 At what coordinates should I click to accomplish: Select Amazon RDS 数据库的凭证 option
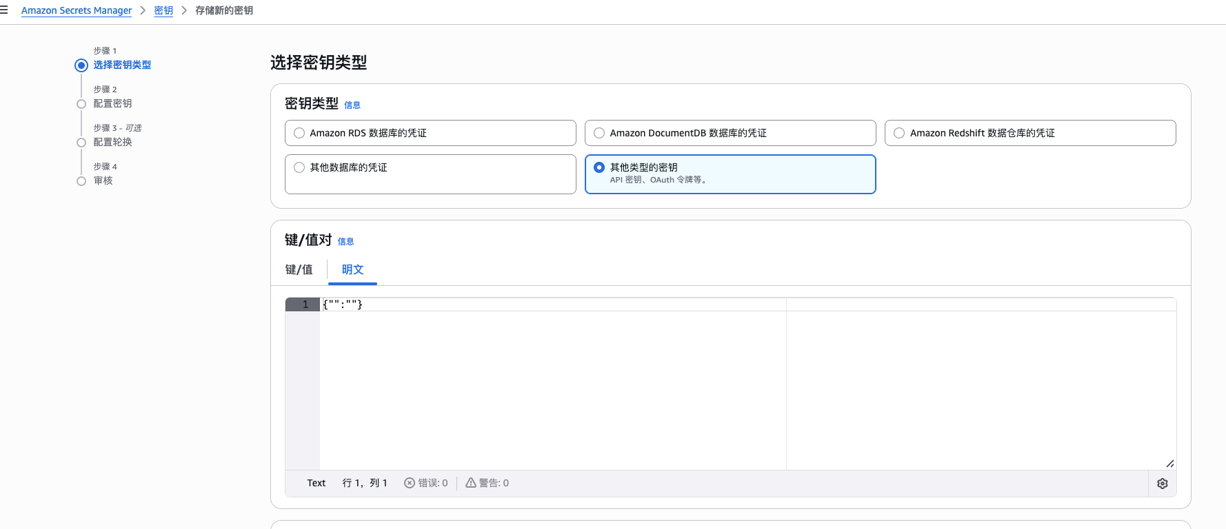[x=430, y=133]
